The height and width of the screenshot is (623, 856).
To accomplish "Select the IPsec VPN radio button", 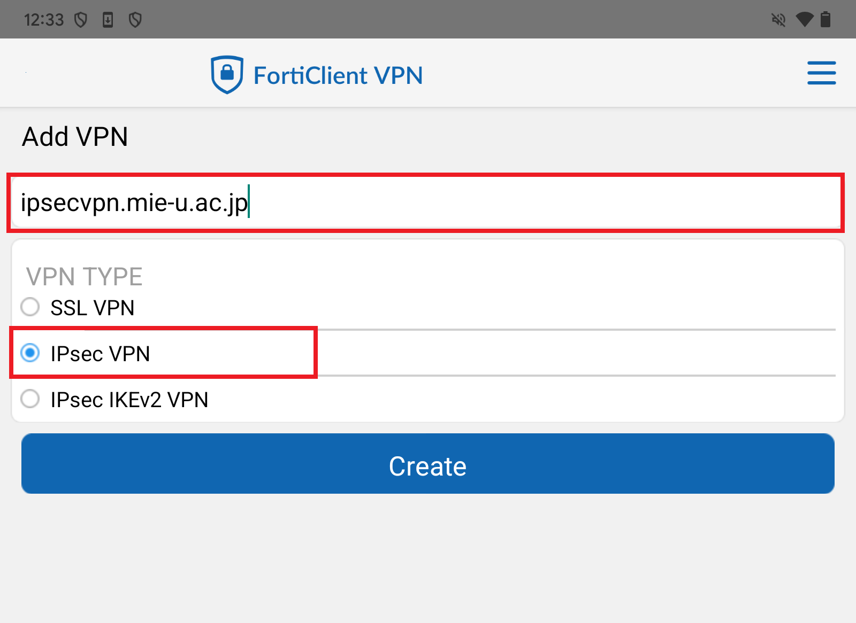I will click(x=30, y=353).
